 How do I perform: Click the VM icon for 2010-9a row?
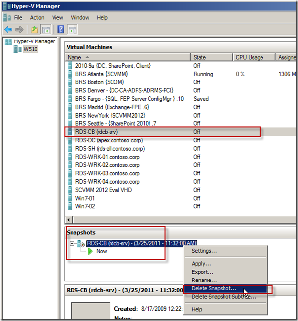pyautogui.click(x=70, y=66)
